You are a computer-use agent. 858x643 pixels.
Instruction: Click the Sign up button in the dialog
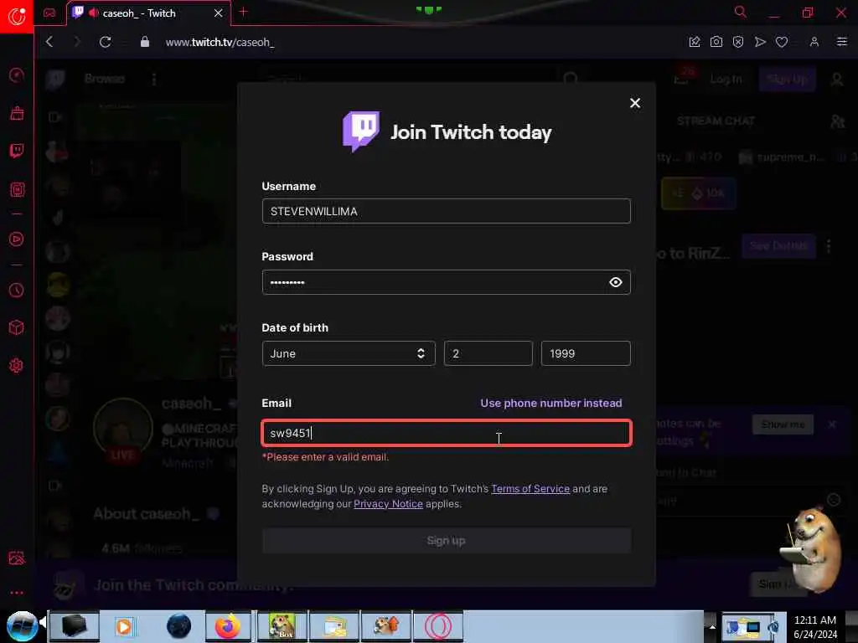pos(446,541)
